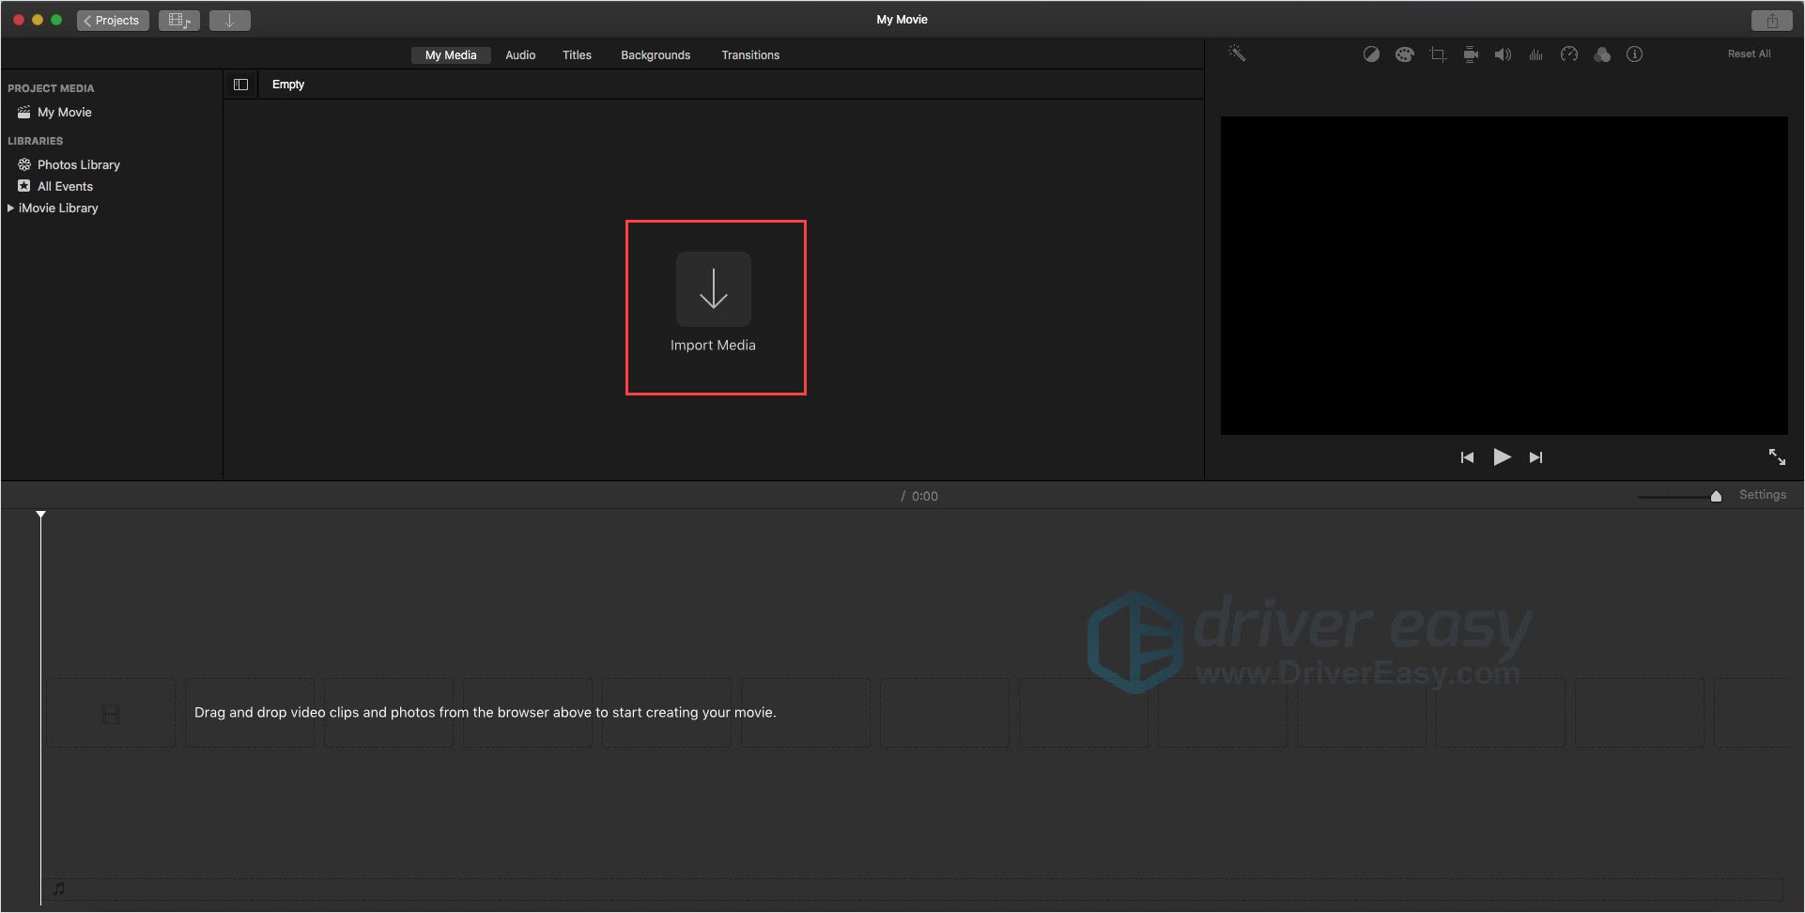The width and height of the screenshot is (1805, 913).
Task: Open the volume adjustment tool
Action: tap(1504, 54)
